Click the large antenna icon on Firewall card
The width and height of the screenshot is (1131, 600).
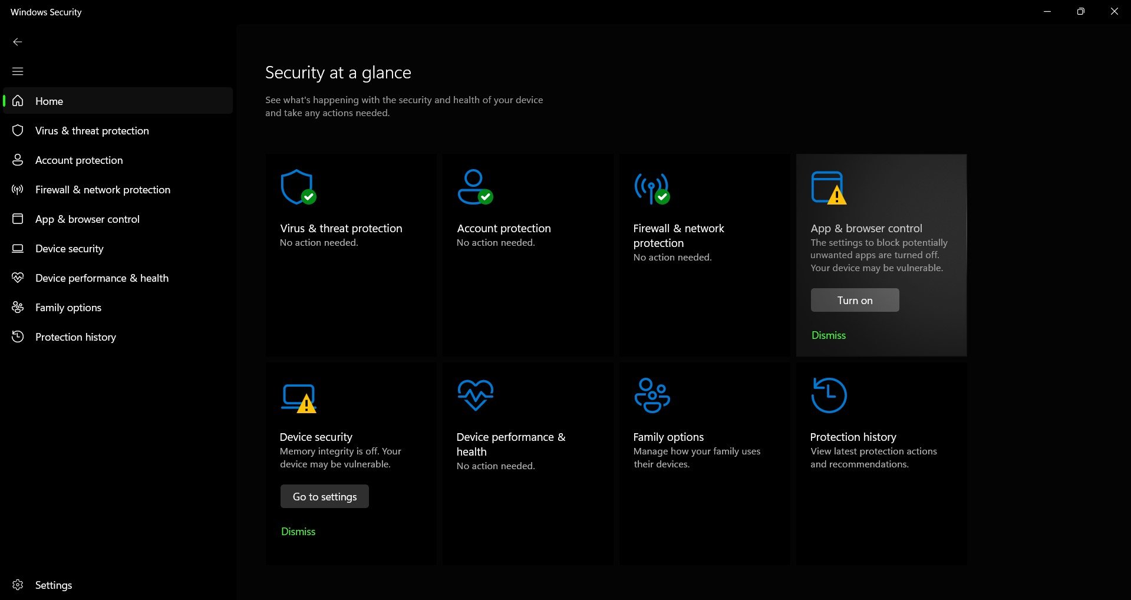[652, 189]
